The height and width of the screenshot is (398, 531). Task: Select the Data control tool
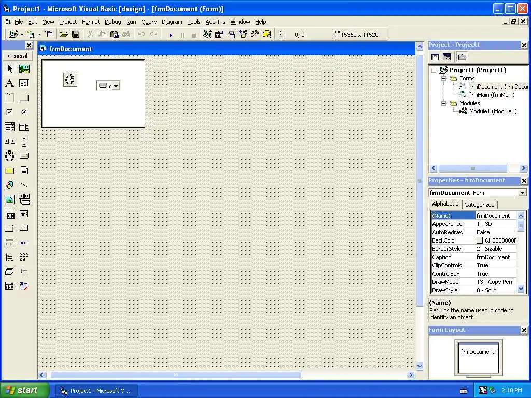[24, 200]
